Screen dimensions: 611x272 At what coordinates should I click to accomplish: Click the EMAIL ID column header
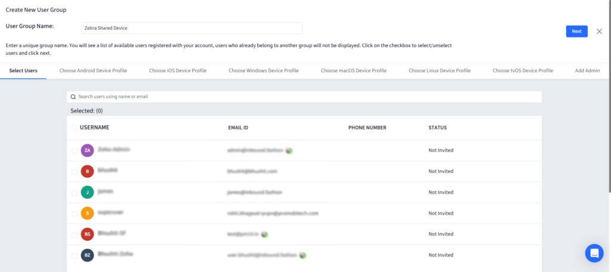238,128
